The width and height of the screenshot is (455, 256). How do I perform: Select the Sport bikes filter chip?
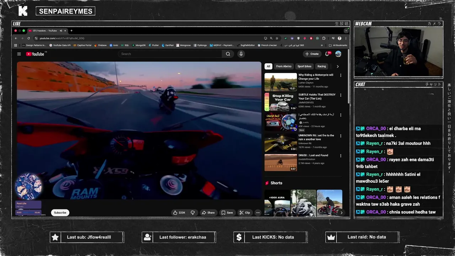304,66
